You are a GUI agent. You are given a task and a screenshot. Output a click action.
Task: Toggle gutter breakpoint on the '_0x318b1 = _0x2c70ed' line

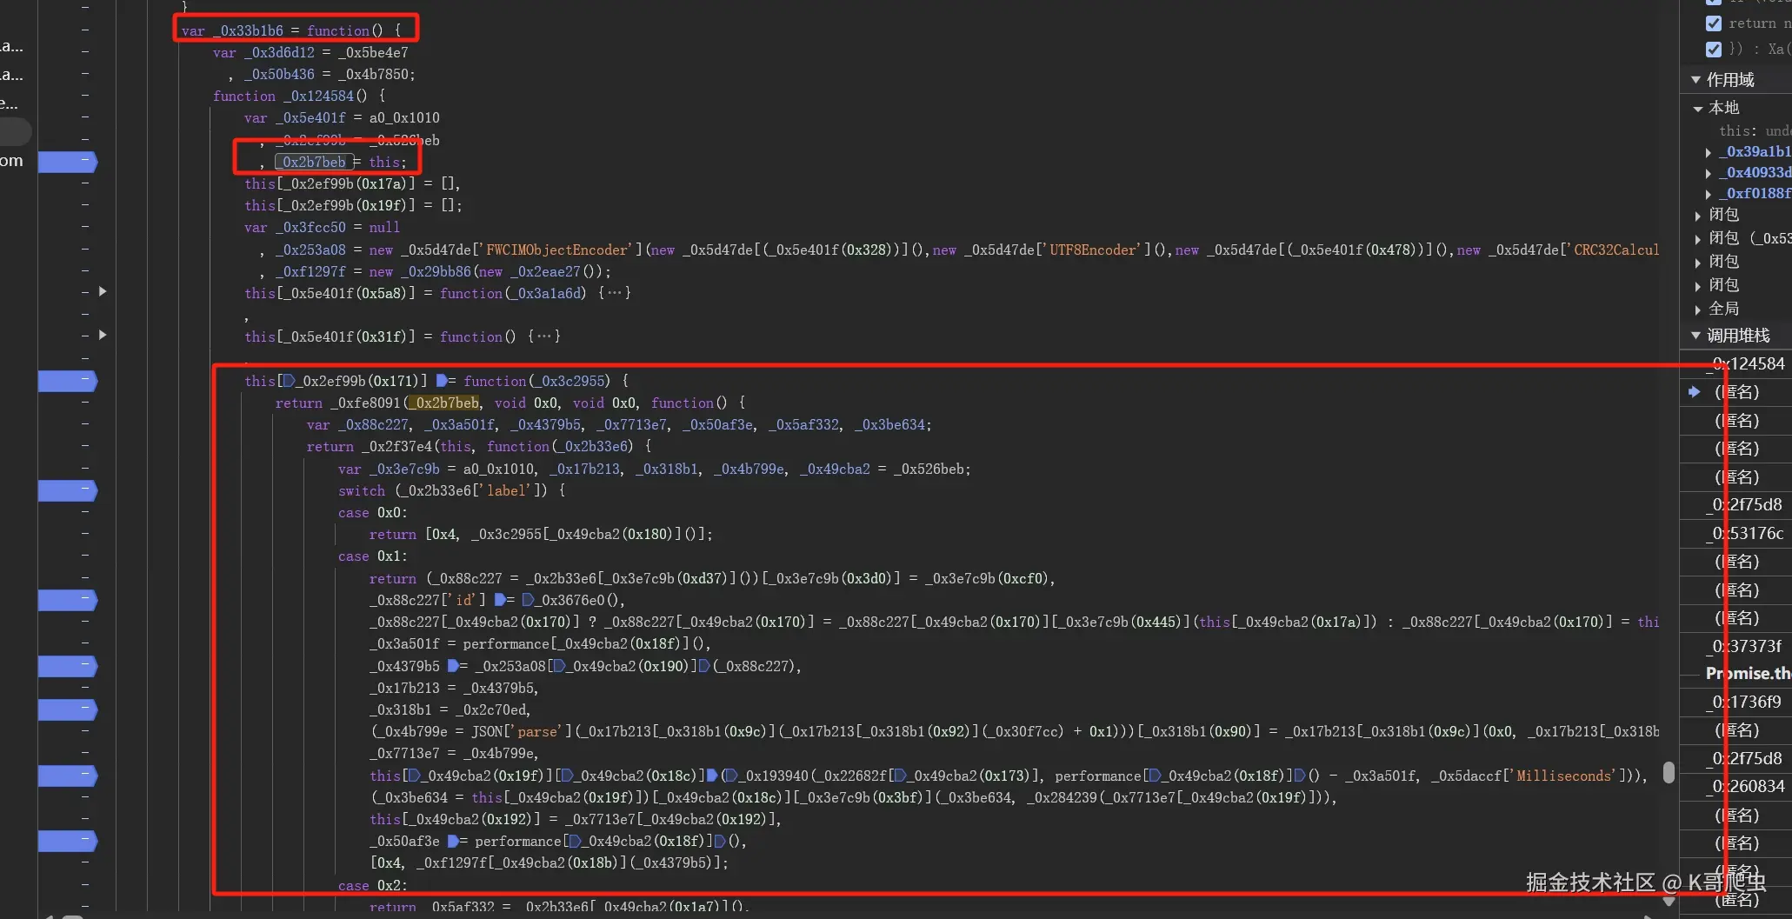coord(67,709)
